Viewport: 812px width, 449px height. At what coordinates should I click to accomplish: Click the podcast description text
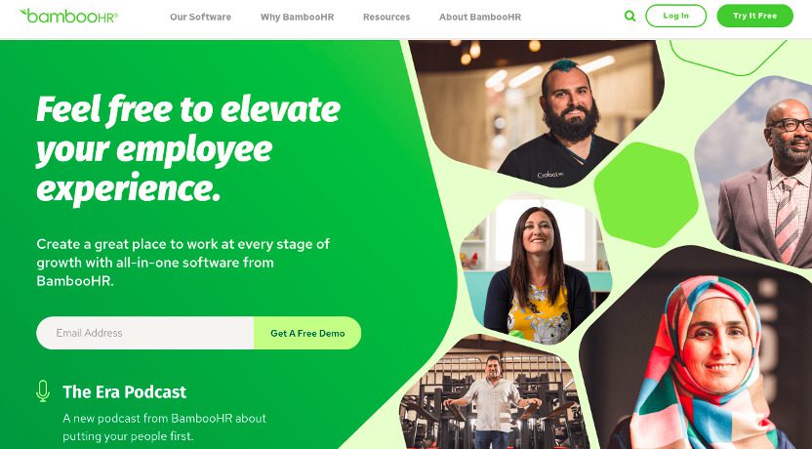(x=164, y=428)
